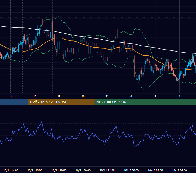Click hour label 14 on price chart axis

point(11,97)
